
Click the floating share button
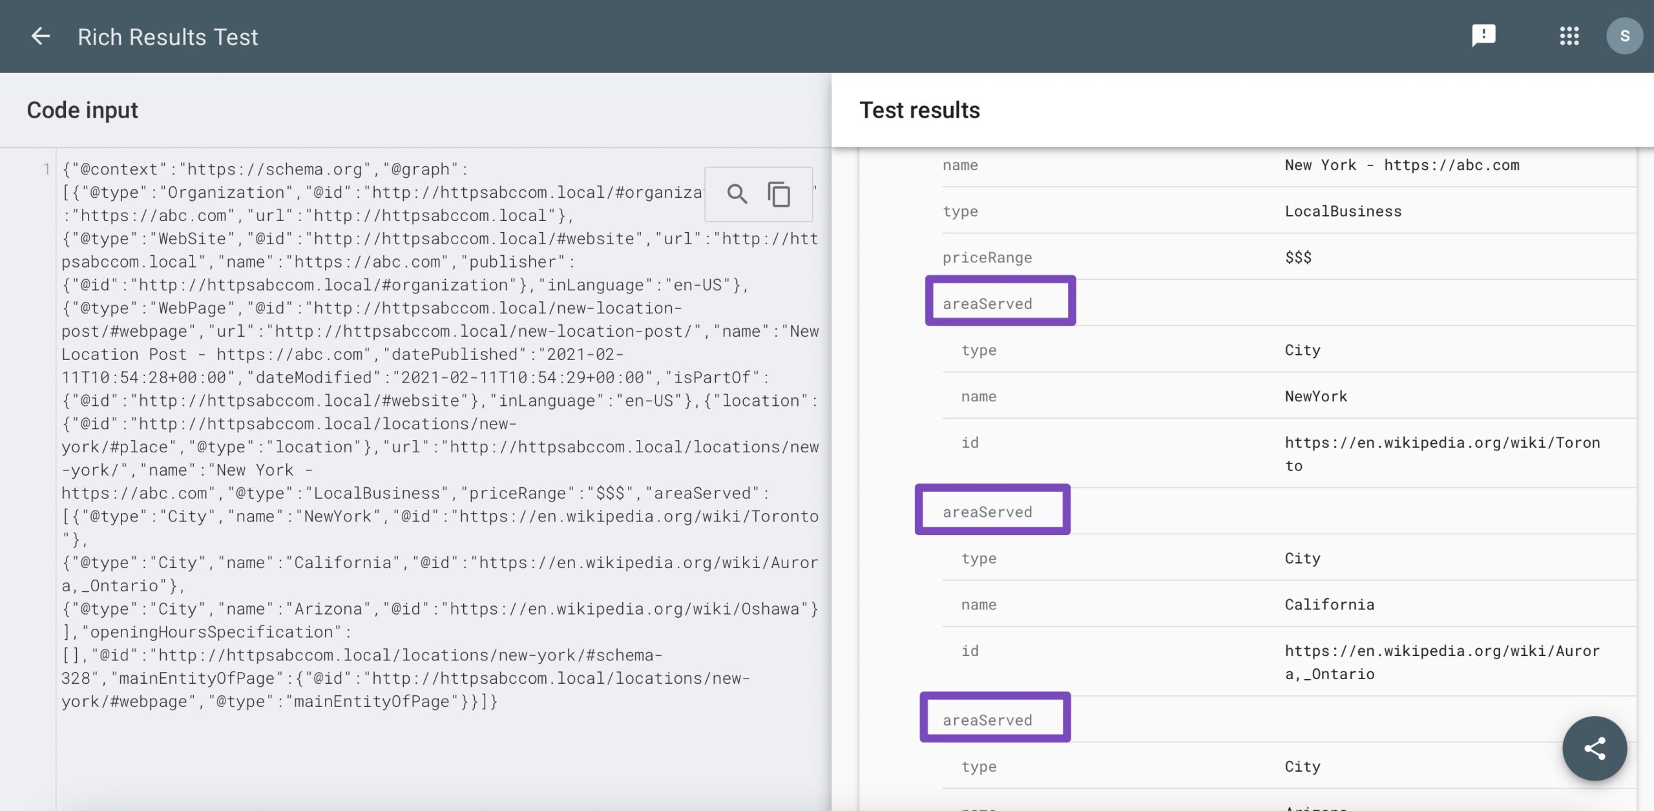coord(1595,748)
